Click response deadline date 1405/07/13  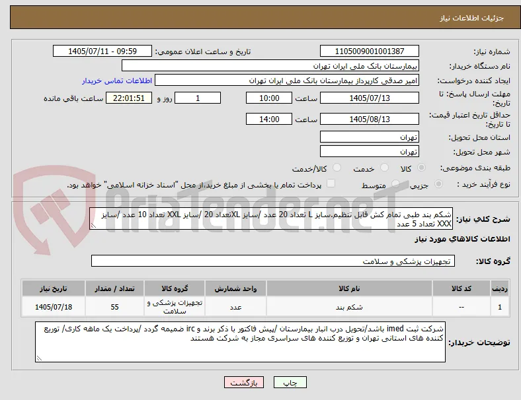[x=370, y=98]
